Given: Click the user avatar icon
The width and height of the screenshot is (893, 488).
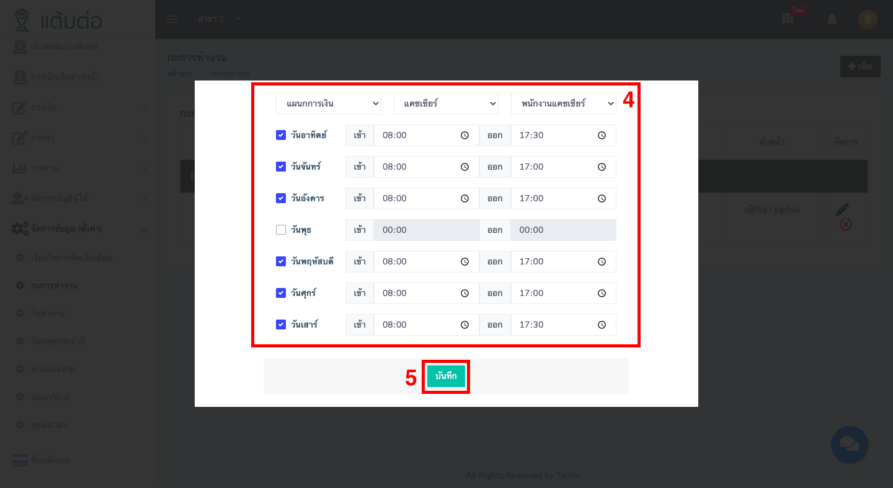Looking at the screenshot, I should click(867, 19).
